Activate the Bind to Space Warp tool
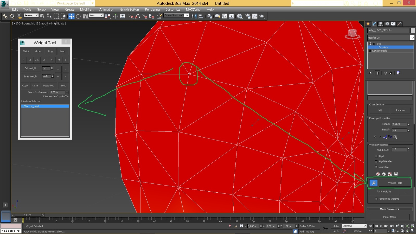Image resolution: width=416 pixels, height=234 pixels. click(19, 16)
